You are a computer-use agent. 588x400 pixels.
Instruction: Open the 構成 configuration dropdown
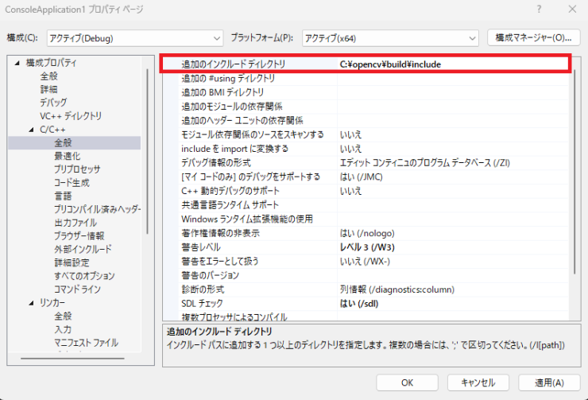(x=135, y=37)
